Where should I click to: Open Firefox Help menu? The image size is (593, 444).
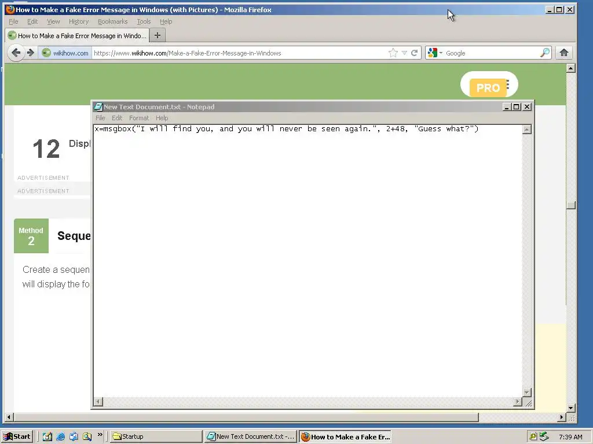tap(166, 21)
